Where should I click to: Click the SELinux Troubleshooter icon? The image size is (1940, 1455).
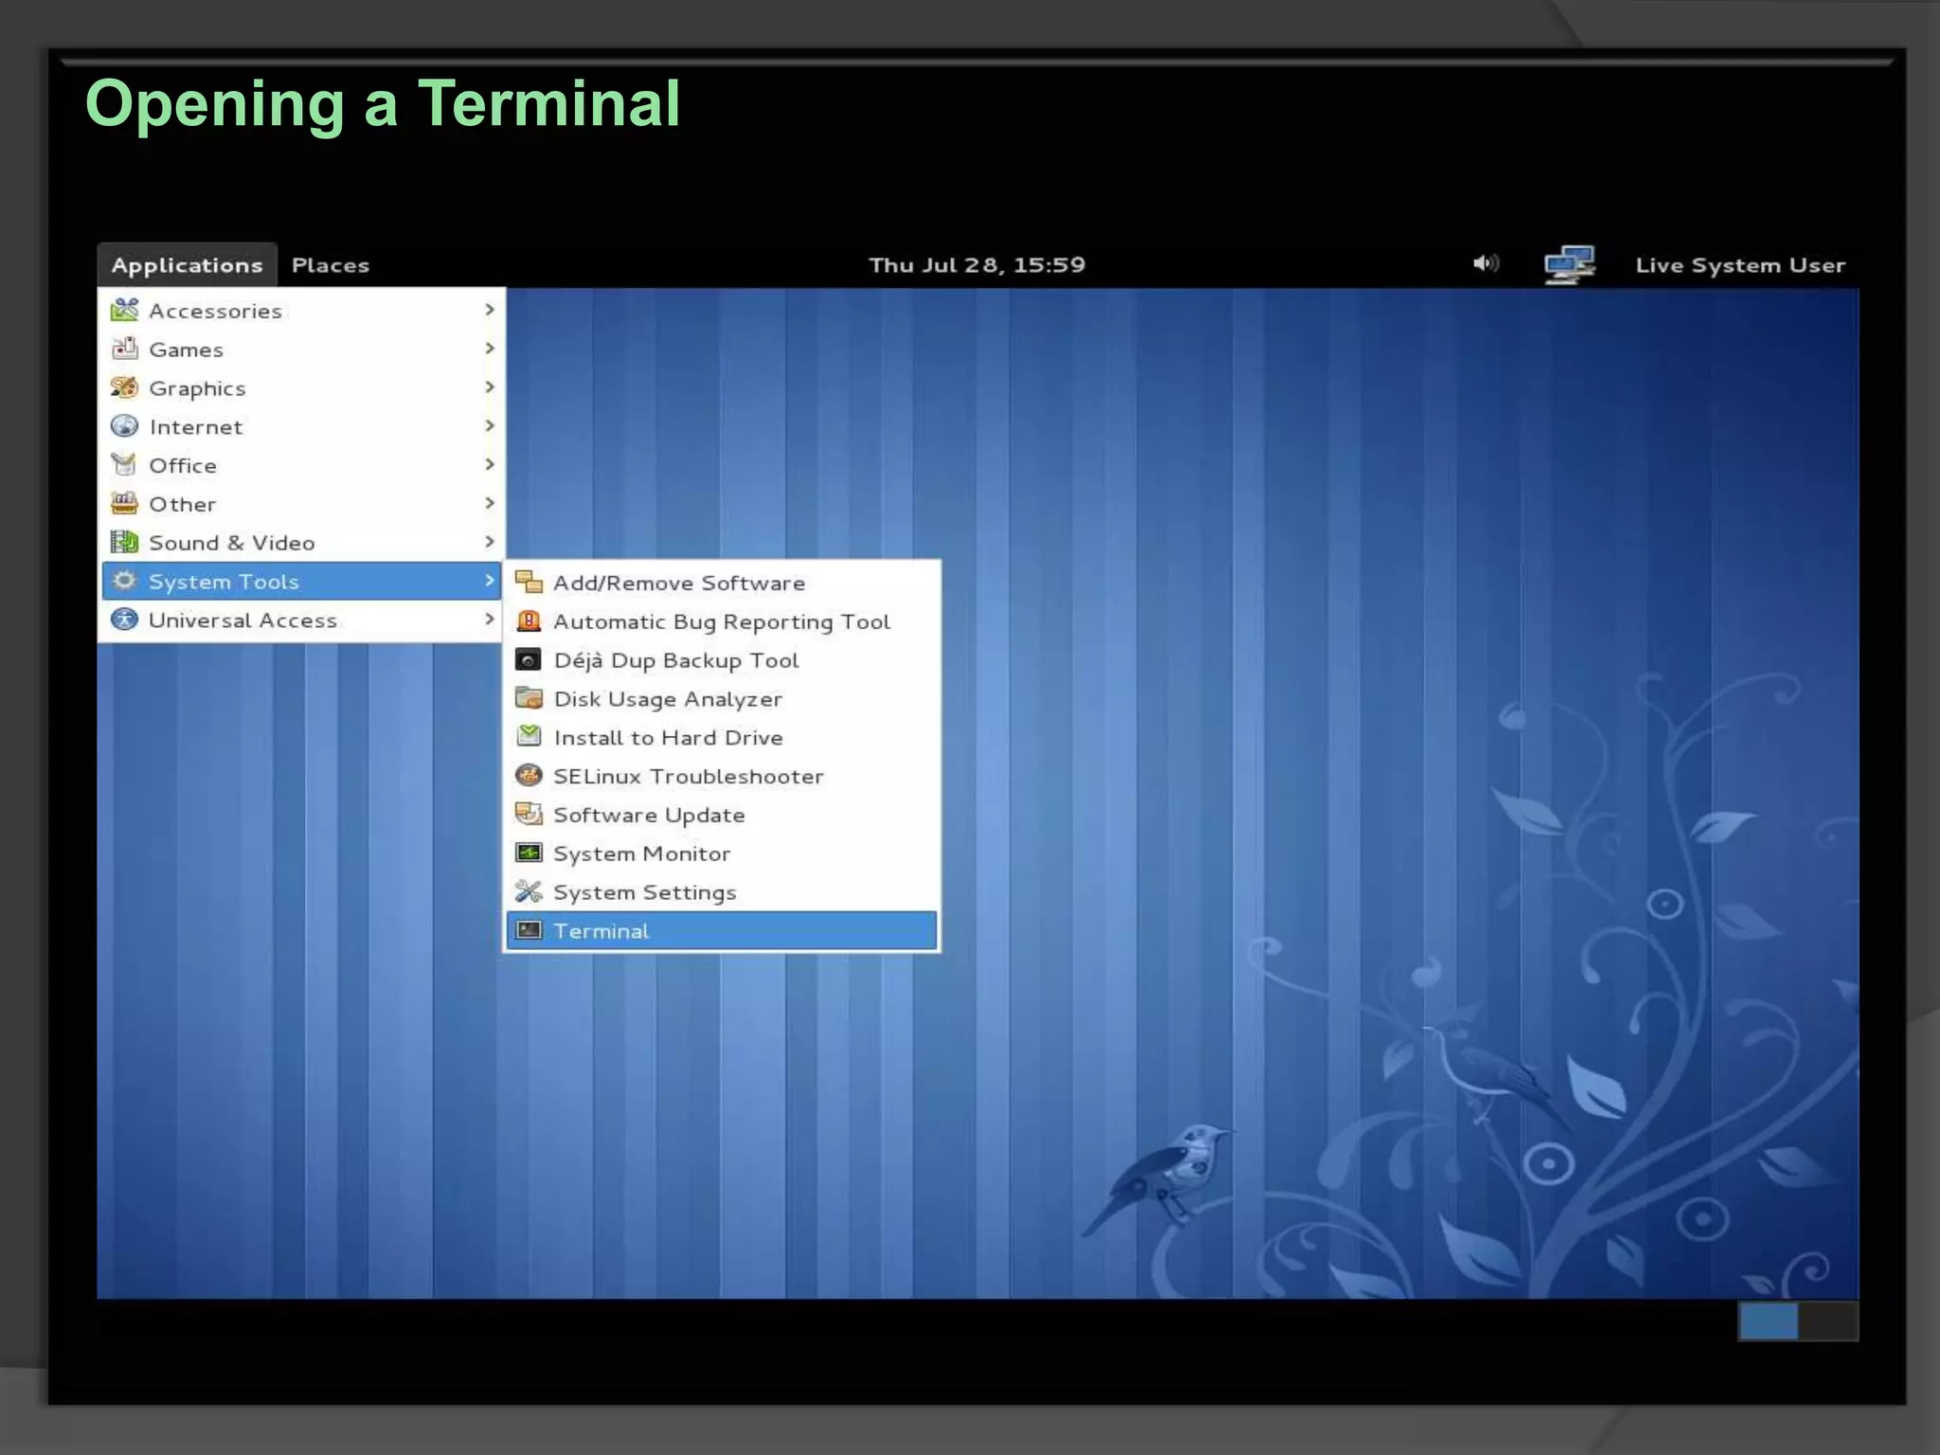529,775
